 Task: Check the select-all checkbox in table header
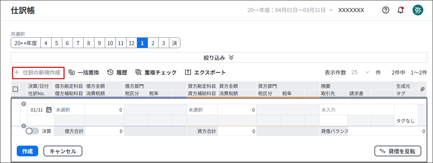[15, 89]
